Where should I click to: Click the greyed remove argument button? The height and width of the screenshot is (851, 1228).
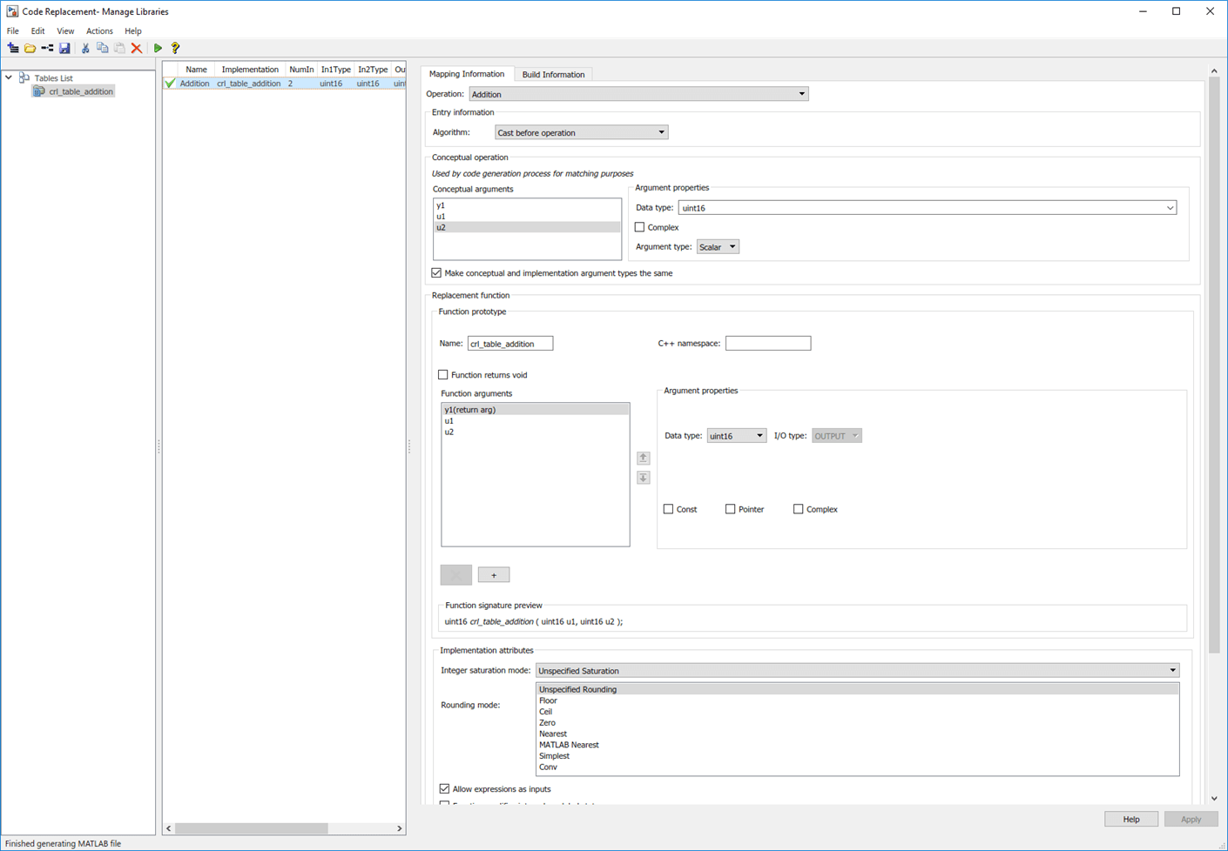coord(456,574)
